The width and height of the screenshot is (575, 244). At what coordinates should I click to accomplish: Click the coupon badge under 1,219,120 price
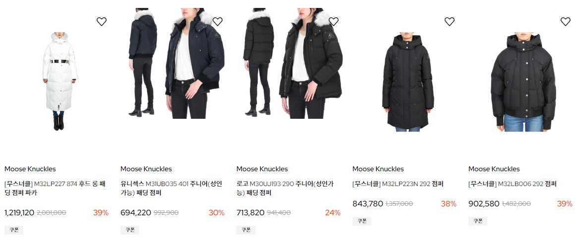tap(14, 230)
